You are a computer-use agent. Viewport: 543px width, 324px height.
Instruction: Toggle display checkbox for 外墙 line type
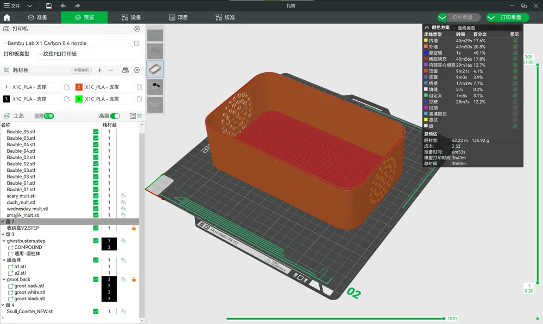coord(515,47)
